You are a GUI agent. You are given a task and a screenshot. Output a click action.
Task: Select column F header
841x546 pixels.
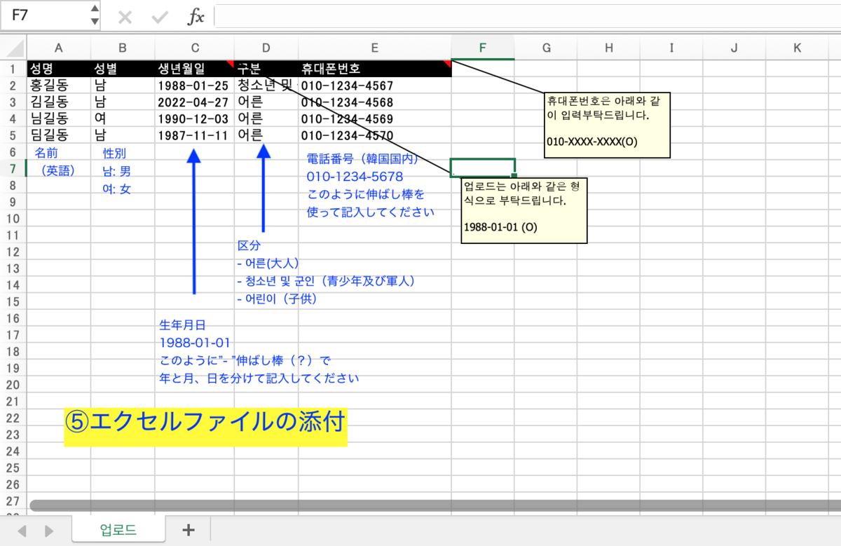click(483, 48)
